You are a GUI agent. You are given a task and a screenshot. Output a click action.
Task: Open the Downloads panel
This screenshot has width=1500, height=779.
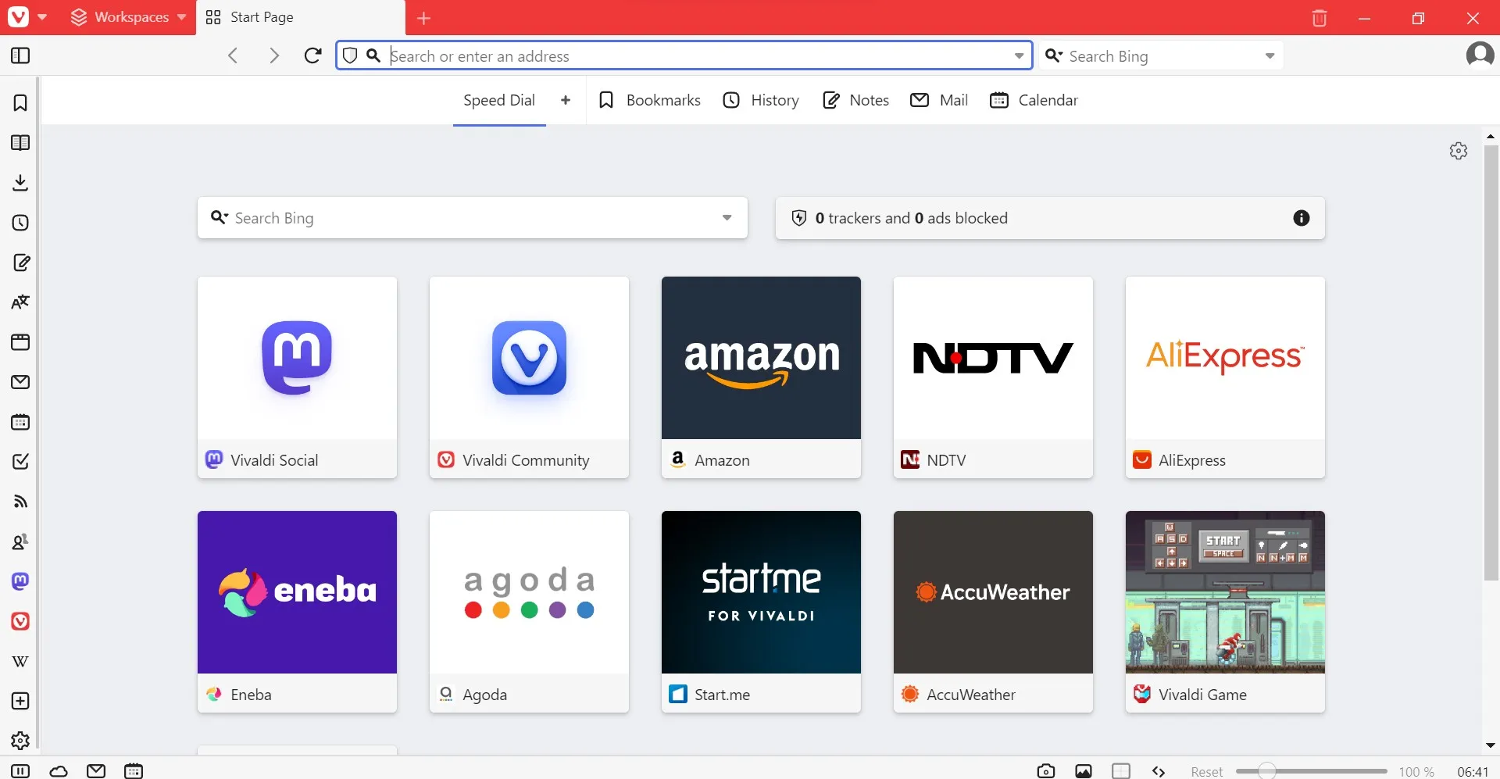point(20,183)
